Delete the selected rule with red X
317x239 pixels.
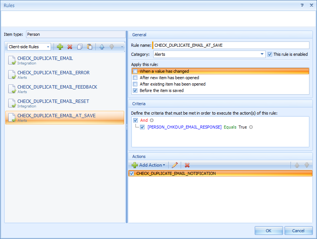(x=70, y=47)
